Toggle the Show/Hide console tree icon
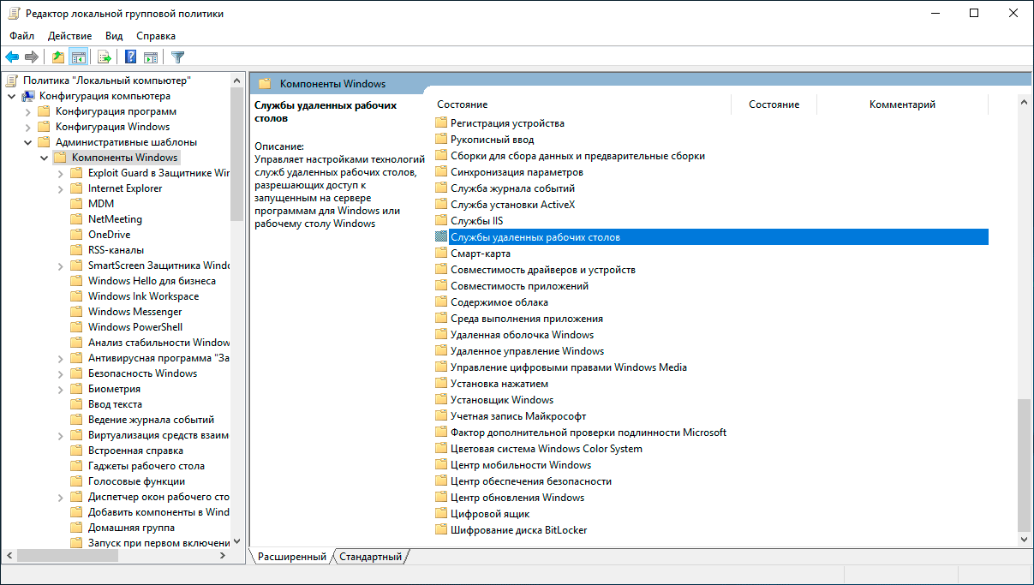The image size is (1034, 585). tap(78, 57)
